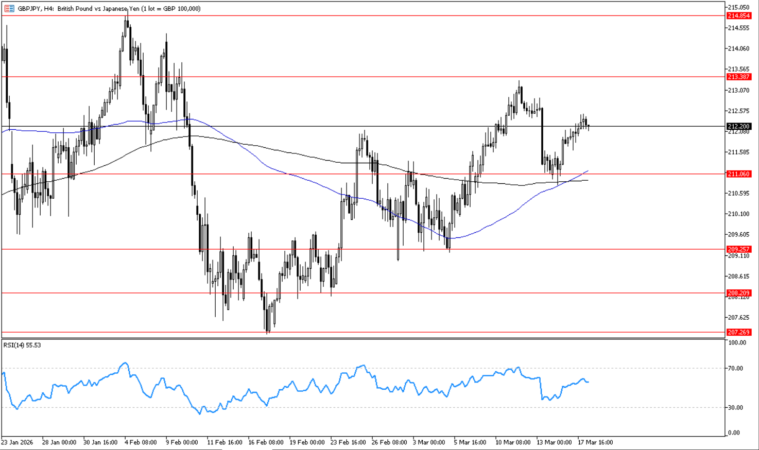Viewport: 759px width, 450px height.
Task: Select the 211.060 red level label
Action: point(738,174)
